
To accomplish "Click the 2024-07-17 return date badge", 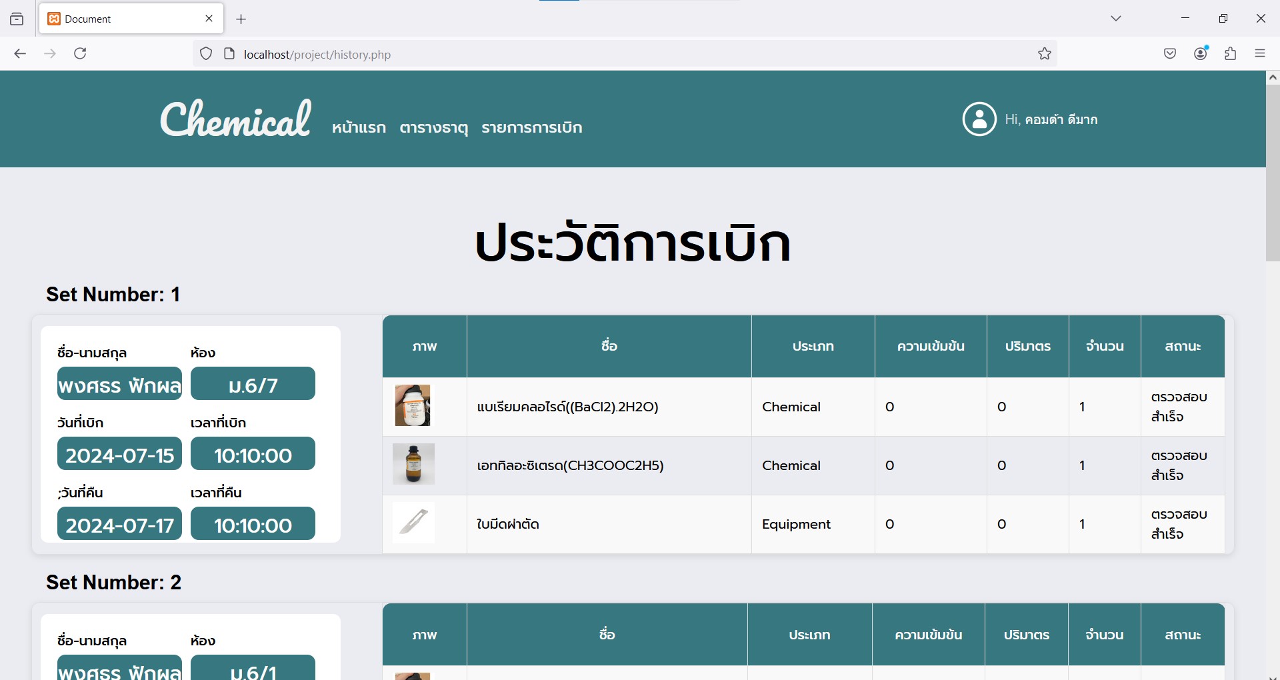I will [119, 523].
